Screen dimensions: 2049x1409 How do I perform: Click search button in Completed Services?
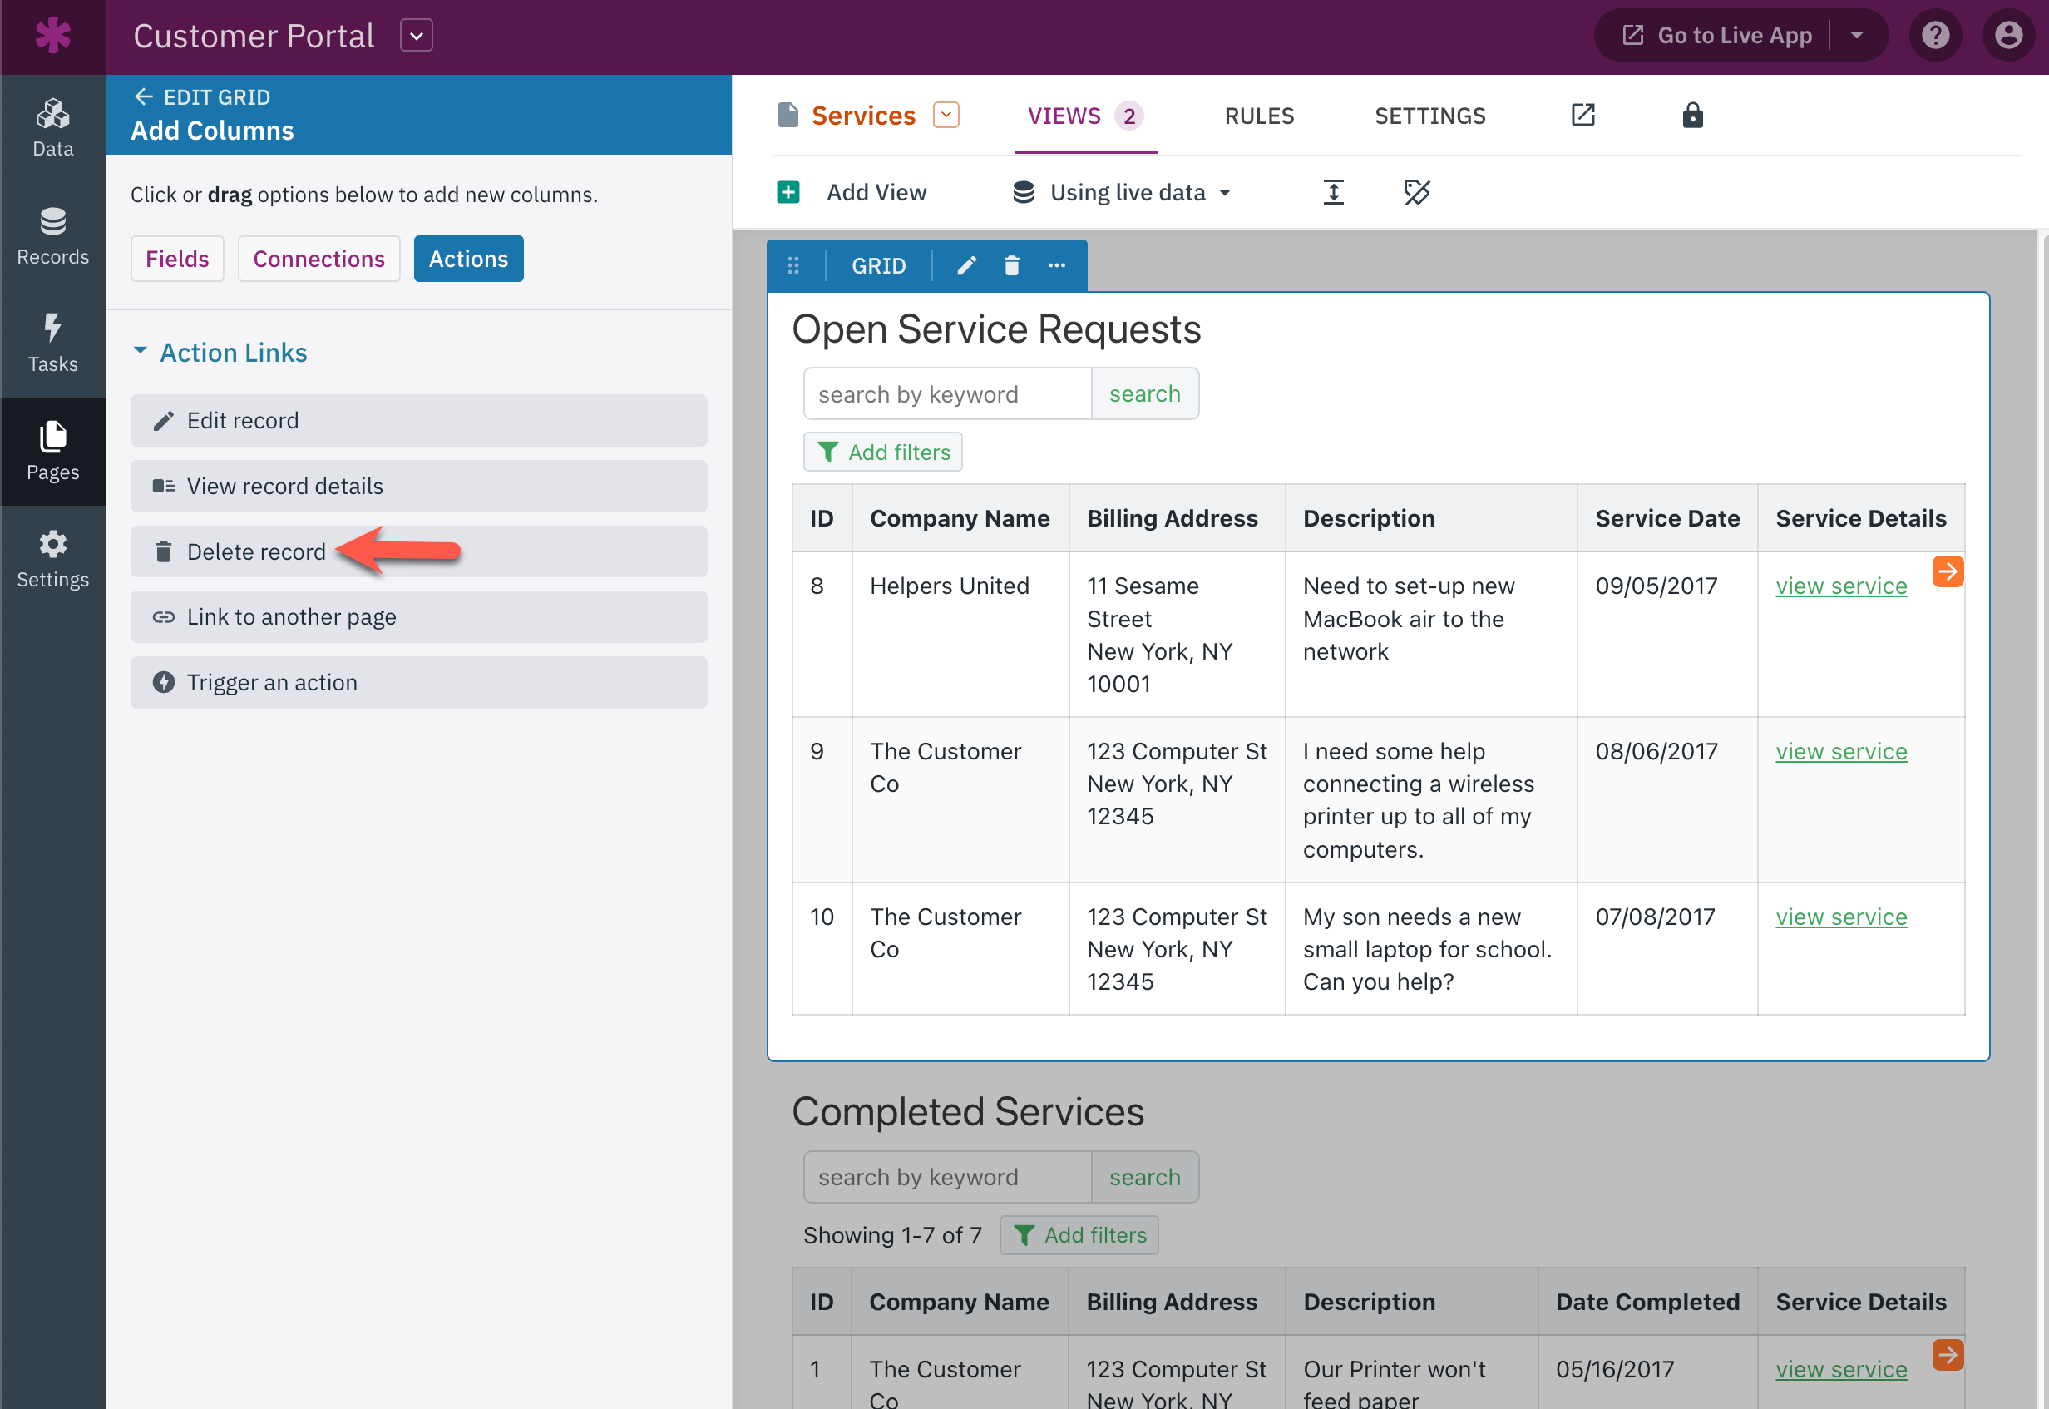tap(1144, 1177)
